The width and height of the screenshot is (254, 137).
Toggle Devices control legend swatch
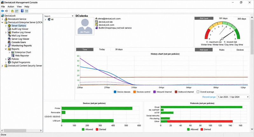pyautogui.click(x=134, y=92)
